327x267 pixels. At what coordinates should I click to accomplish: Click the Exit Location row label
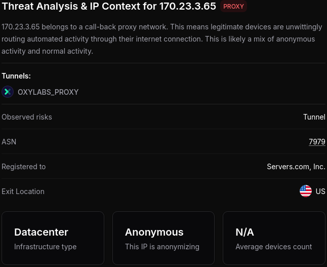click(23, 192)
